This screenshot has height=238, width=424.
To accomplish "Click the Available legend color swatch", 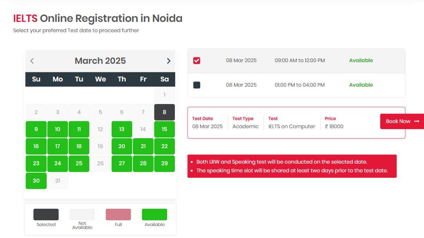I will [154, 214].
